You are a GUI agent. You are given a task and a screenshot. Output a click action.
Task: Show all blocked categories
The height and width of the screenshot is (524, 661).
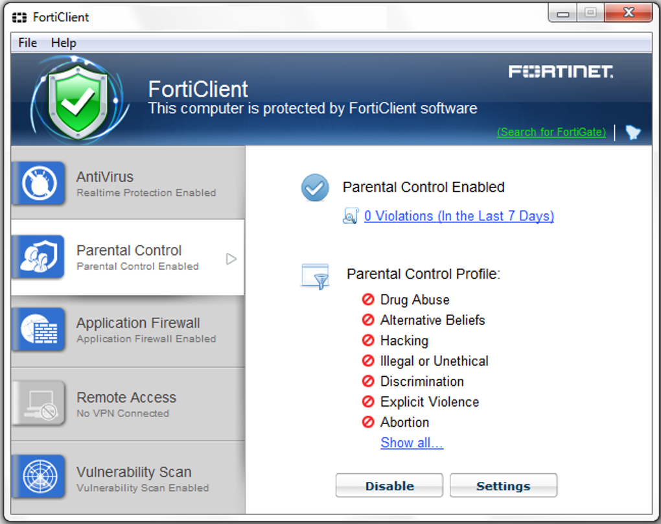click(x=412, y=442)
